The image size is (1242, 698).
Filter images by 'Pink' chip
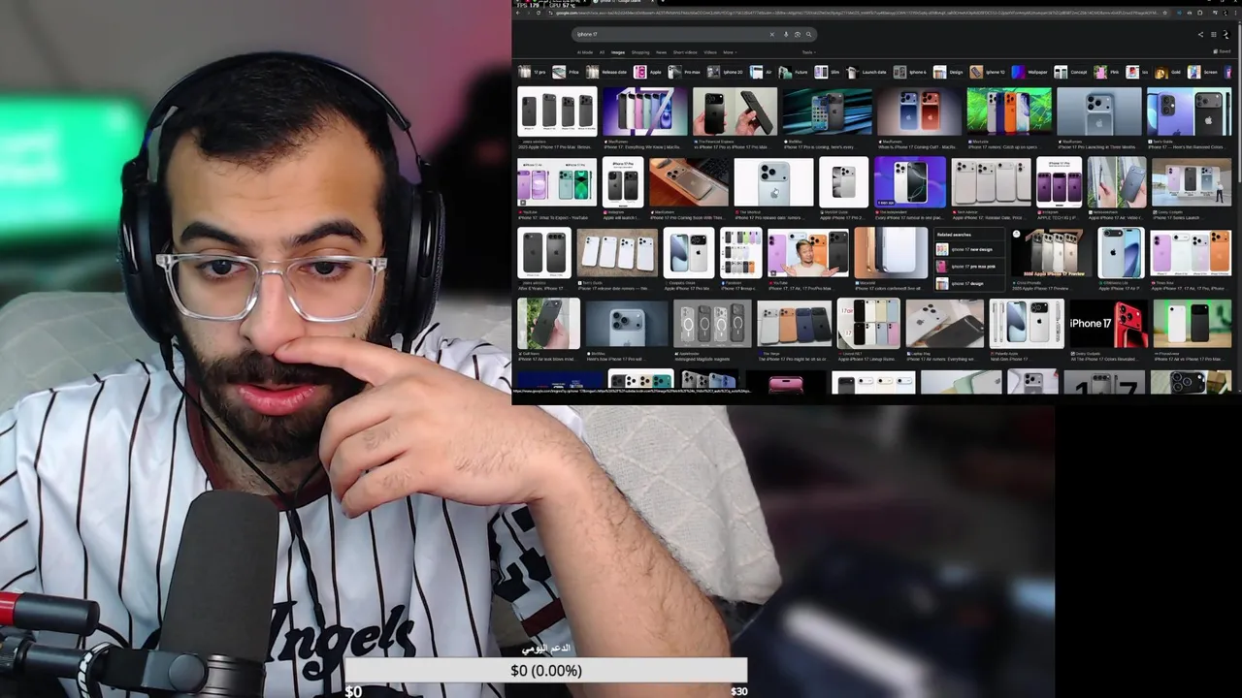[x=1106, y=72]
